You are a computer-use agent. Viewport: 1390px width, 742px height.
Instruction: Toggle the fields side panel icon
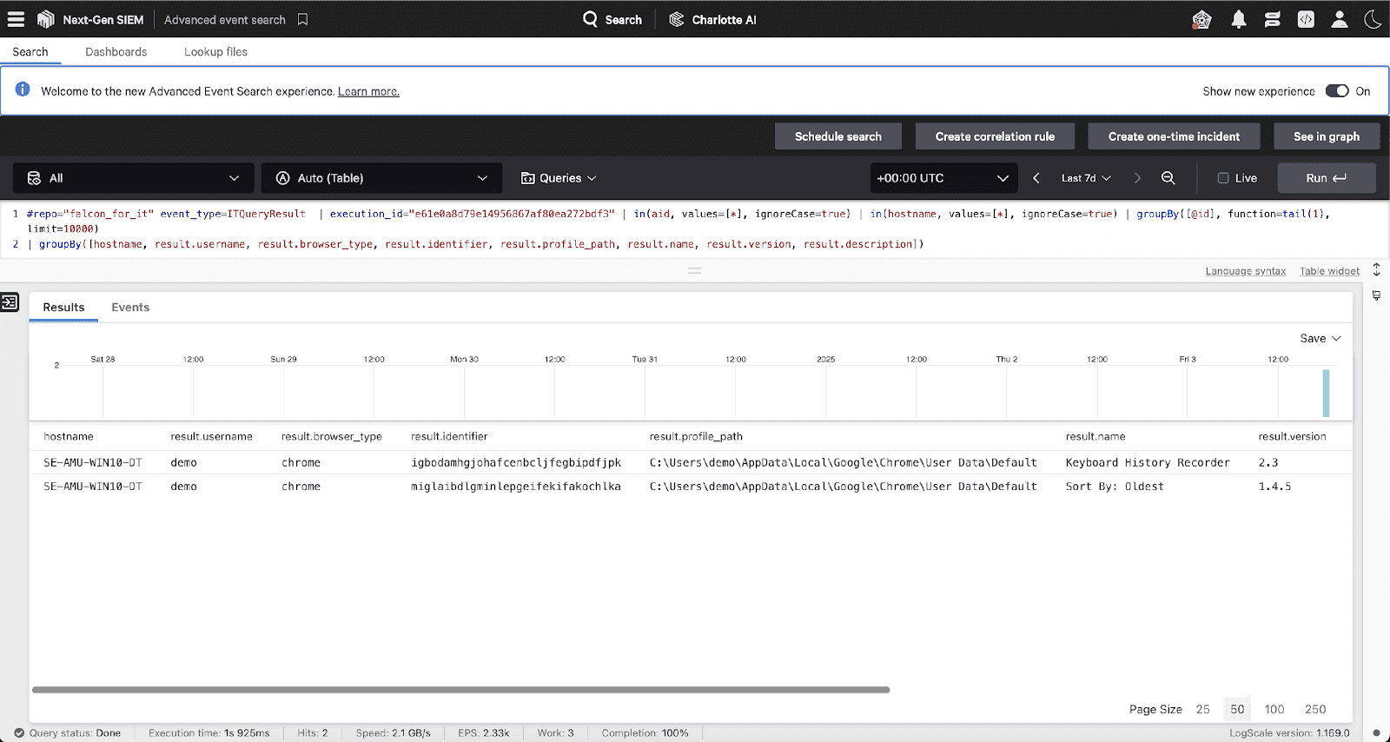tap(10, 302)
